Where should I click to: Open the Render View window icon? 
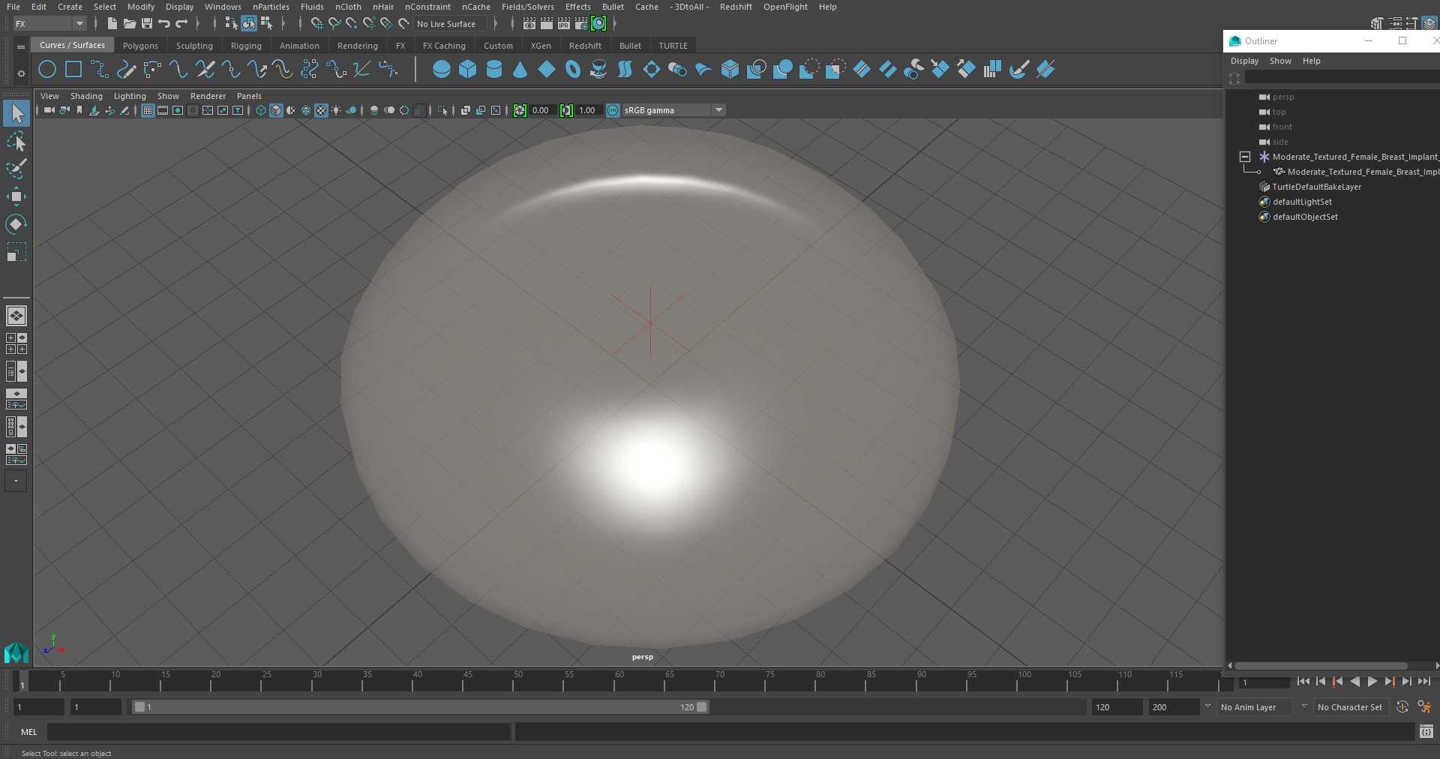click(x=529, y=24)
